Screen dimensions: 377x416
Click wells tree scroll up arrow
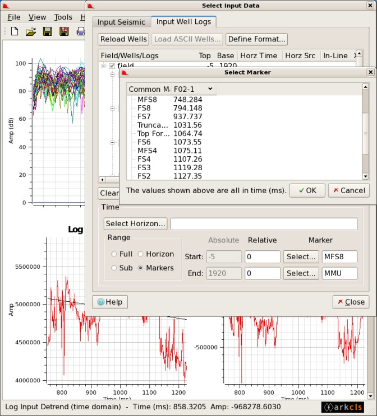[359, 54]
